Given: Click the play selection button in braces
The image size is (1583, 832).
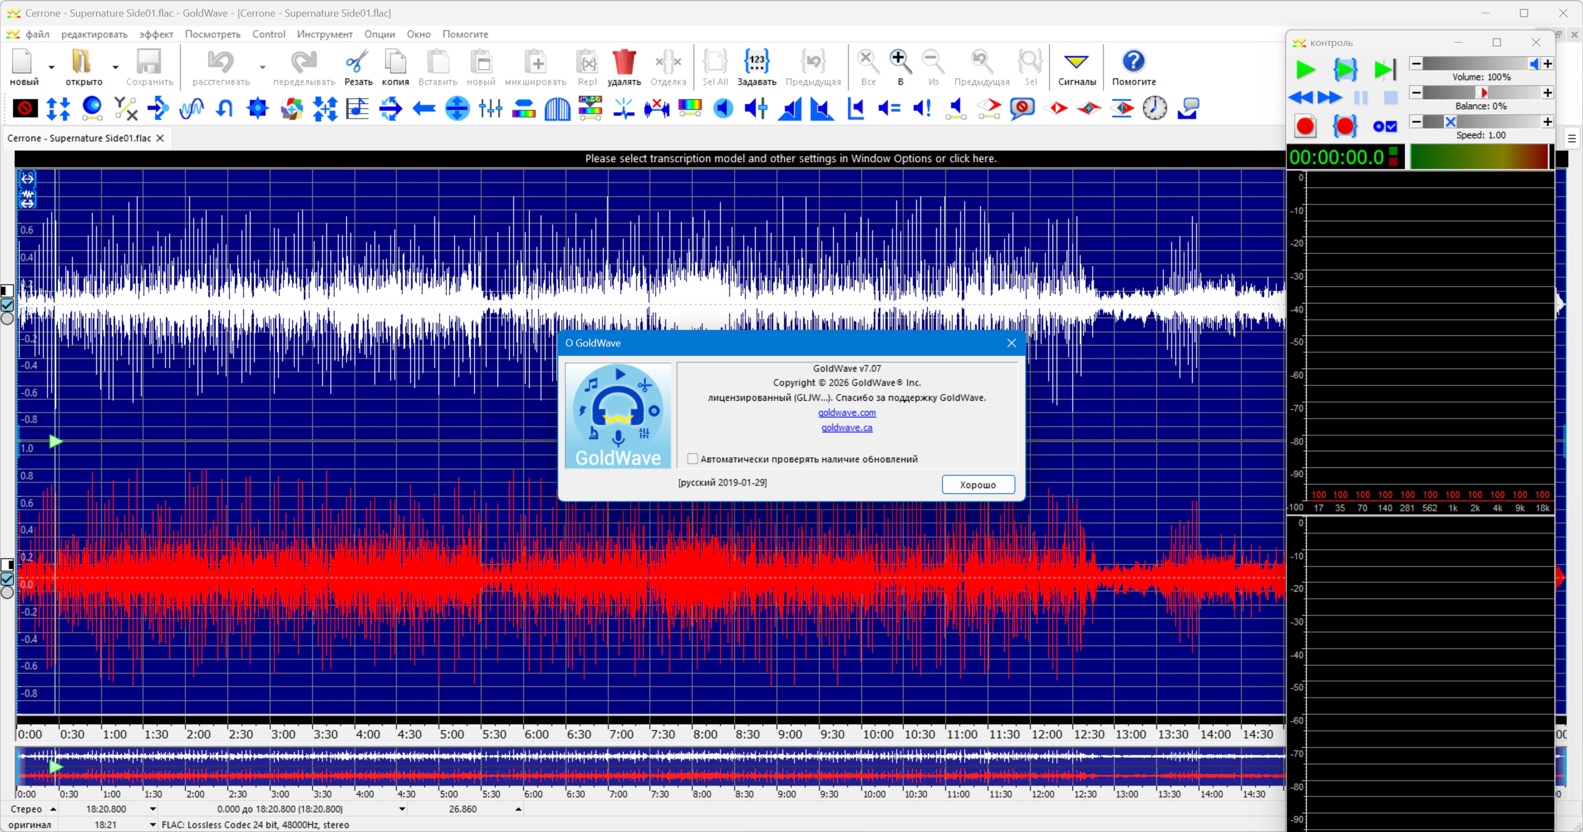Looking at the screenshot, I should coord(1345,69).
